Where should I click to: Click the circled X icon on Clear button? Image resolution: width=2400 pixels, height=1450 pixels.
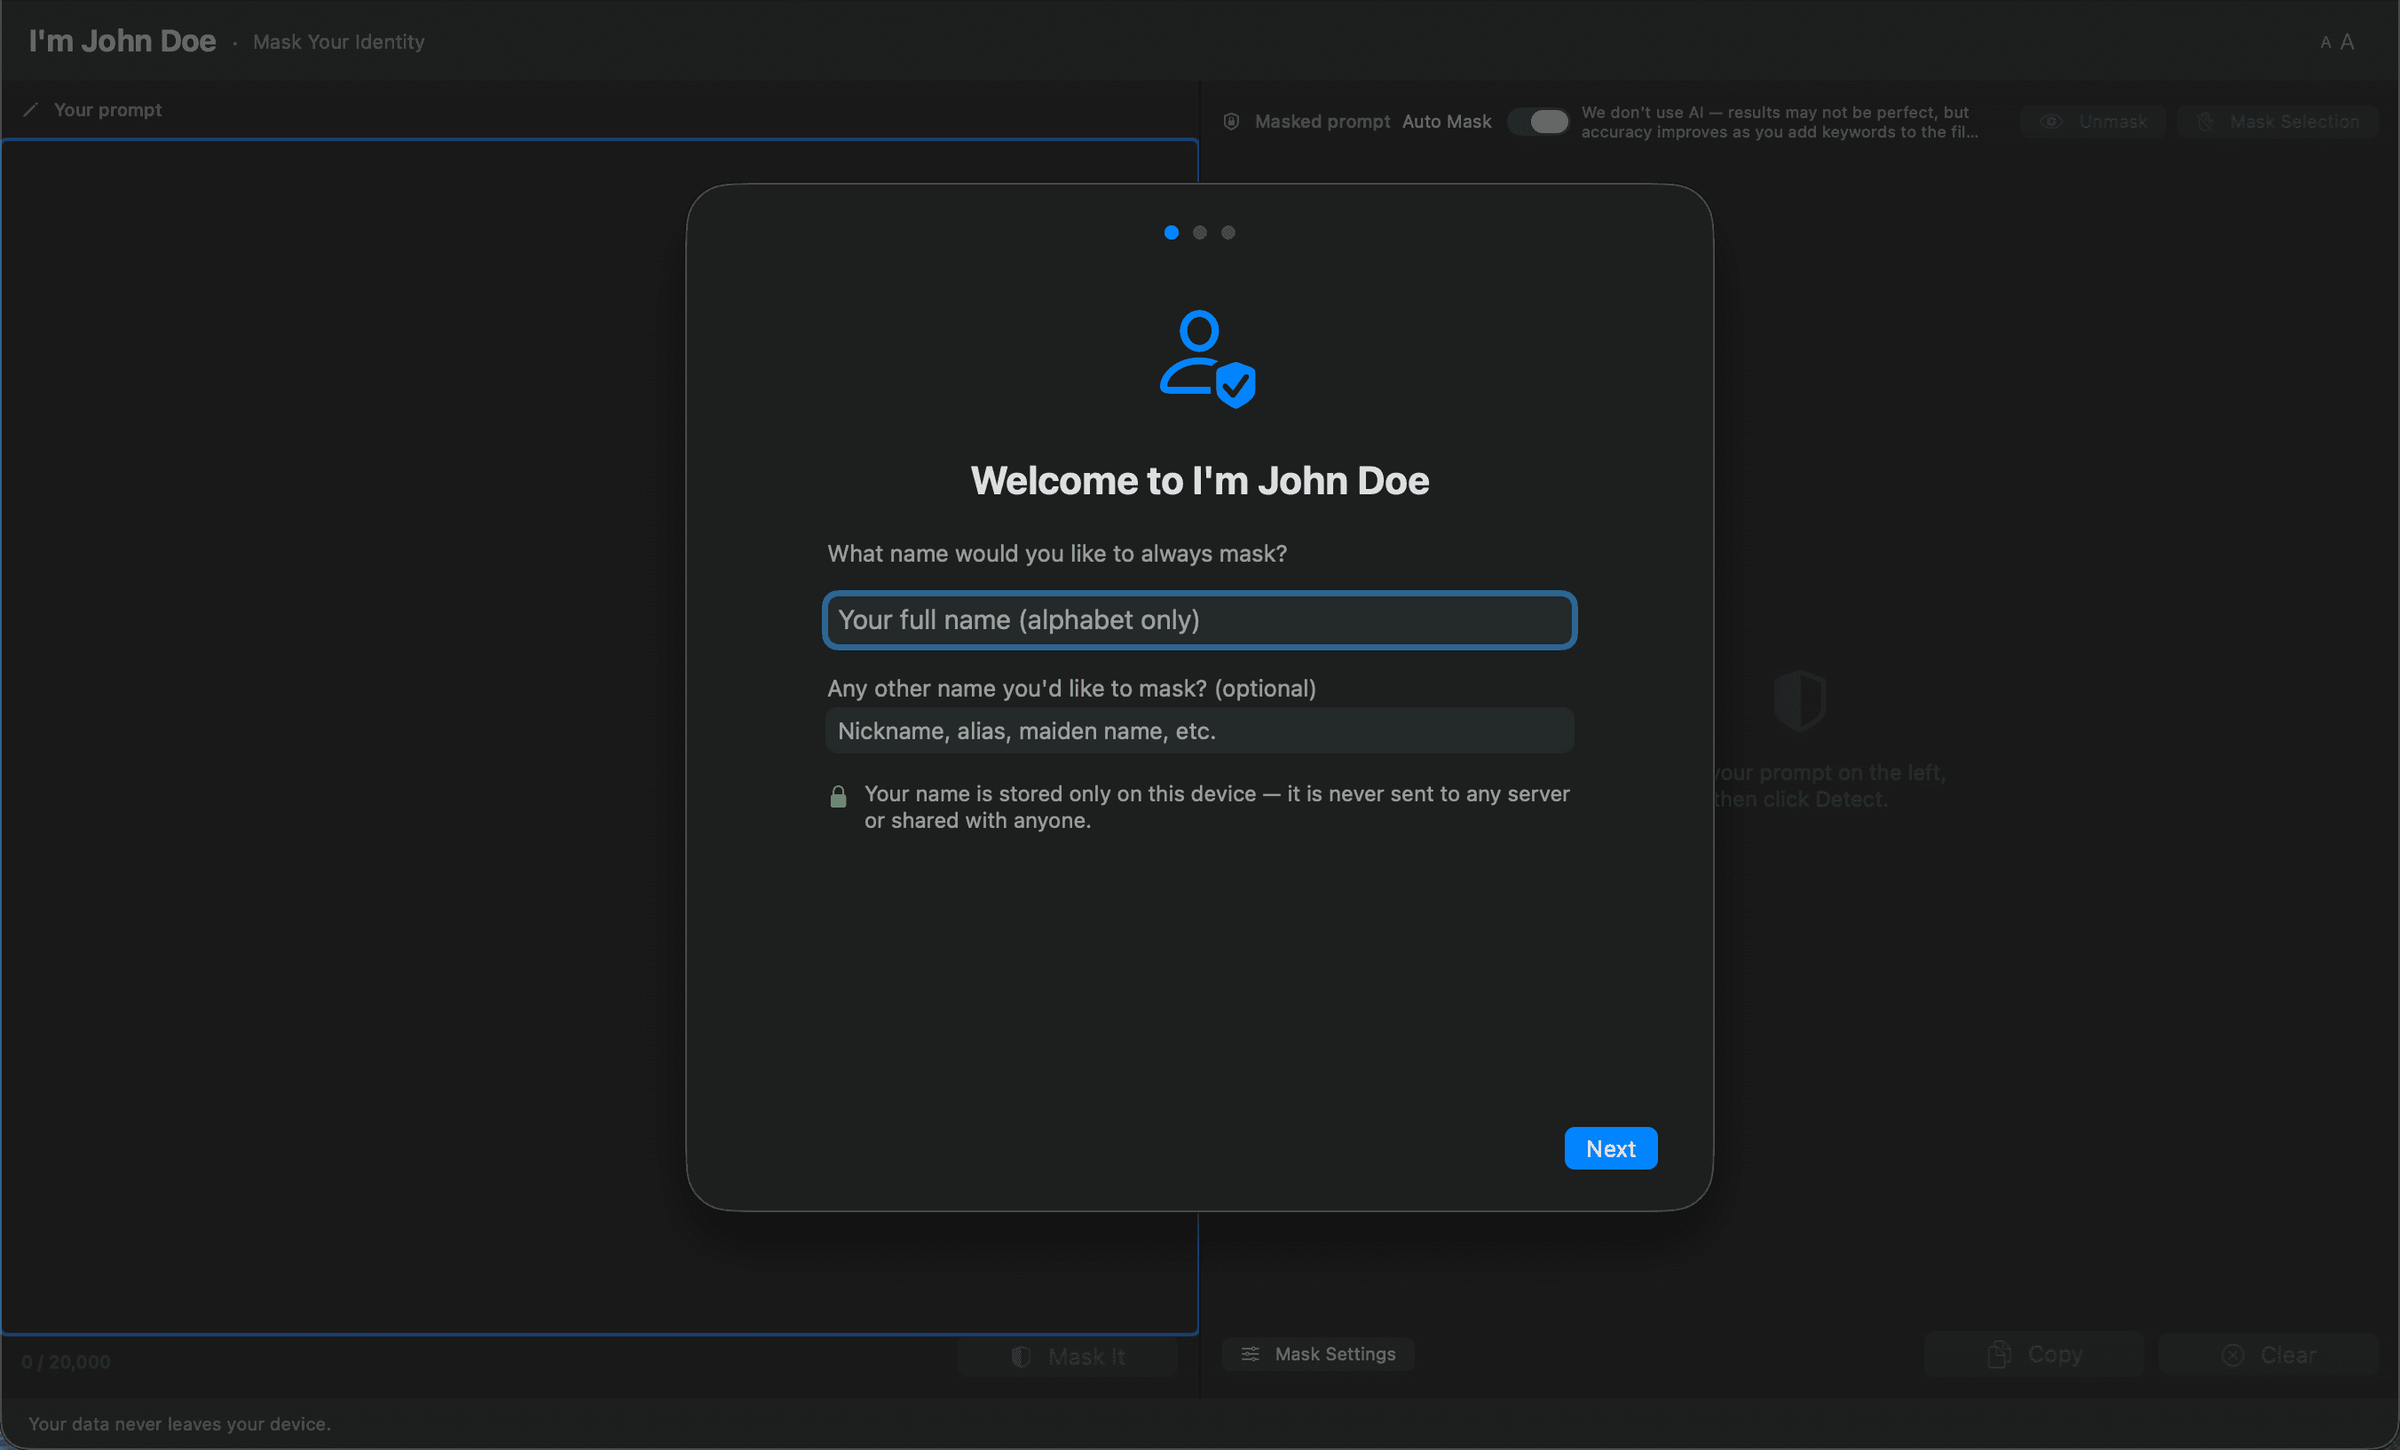[2232, 1354]
